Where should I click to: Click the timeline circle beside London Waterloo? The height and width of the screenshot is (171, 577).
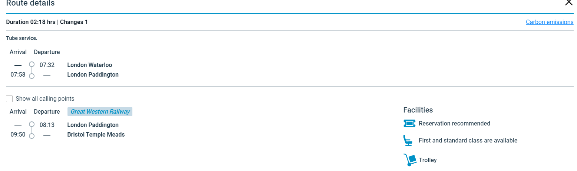tap(32, 64)
